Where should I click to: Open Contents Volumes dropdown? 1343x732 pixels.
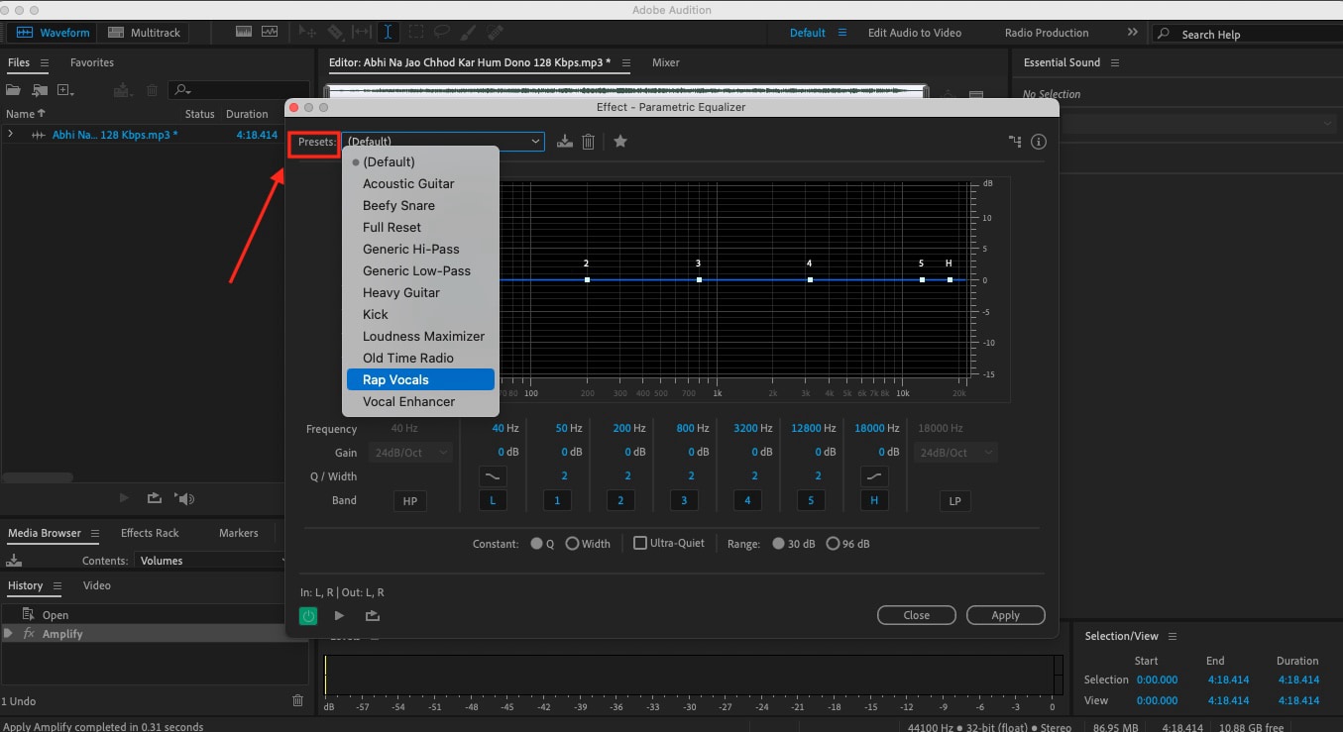point(211,561)
